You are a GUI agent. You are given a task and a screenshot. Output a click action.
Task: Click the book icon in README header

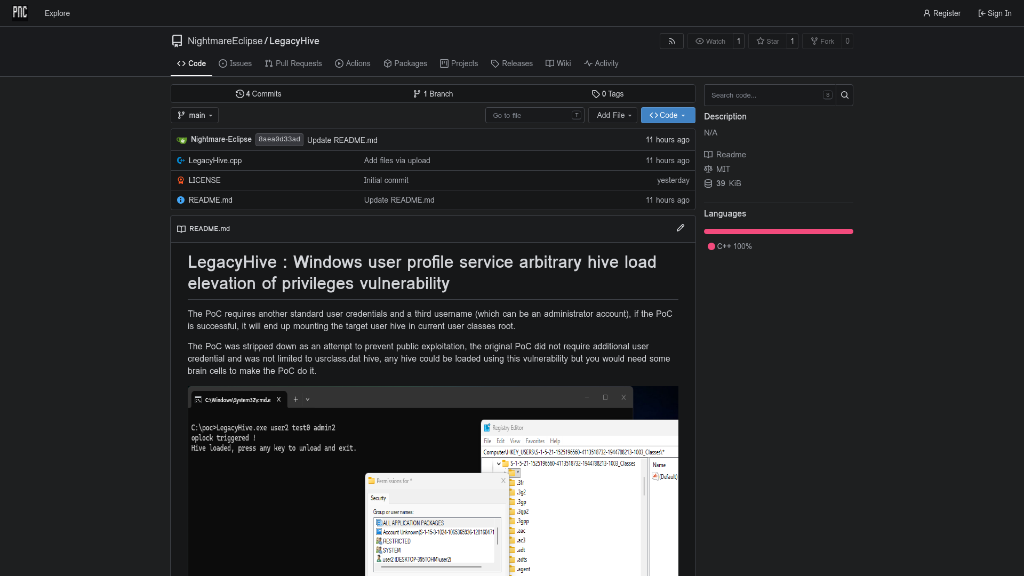click(181, 229)
